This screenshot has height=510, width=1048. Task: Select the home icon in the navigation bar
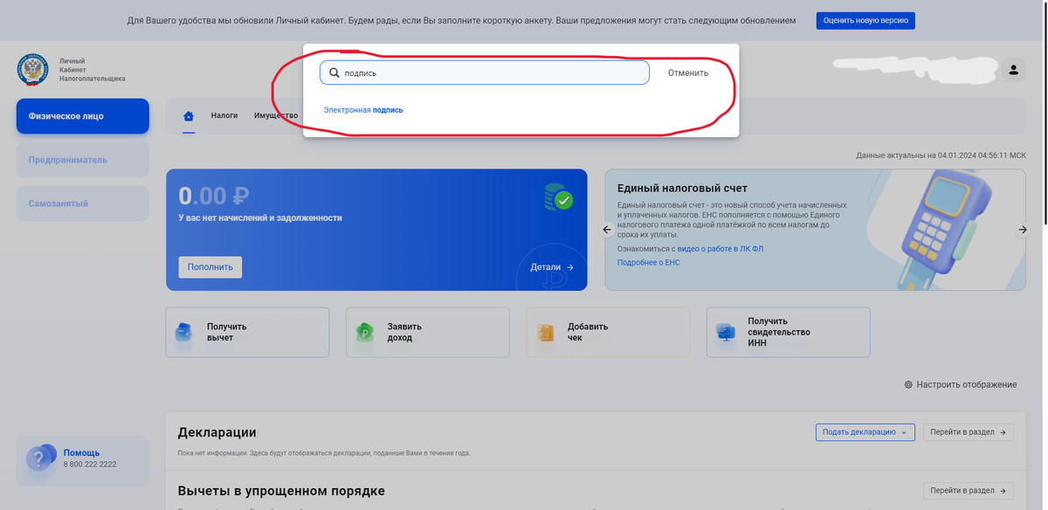coord(188,114)
